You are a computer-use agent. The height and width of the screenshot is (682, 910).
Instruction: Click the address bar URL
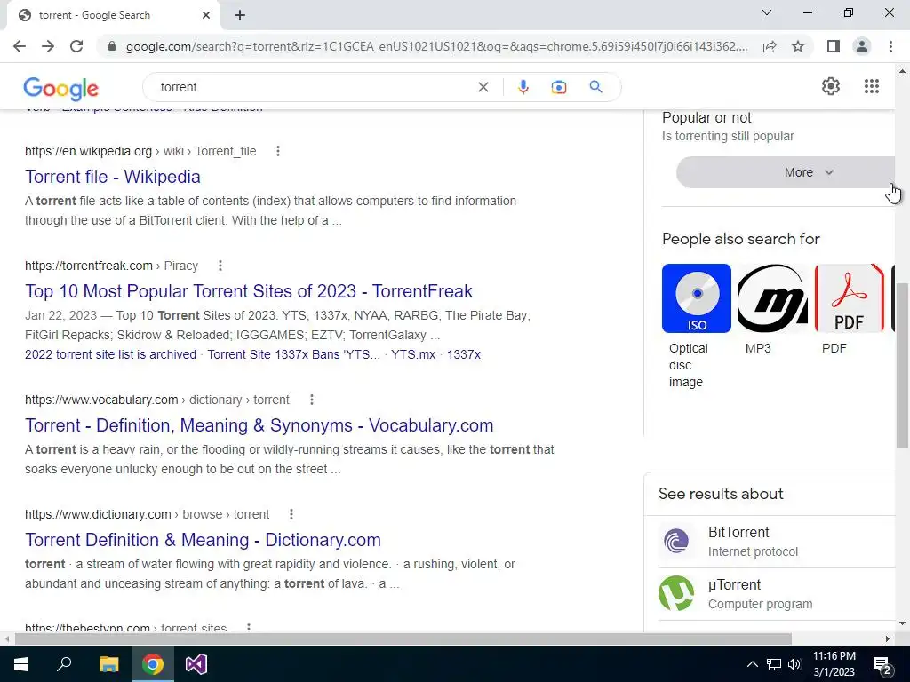click(x=436, y=46)
